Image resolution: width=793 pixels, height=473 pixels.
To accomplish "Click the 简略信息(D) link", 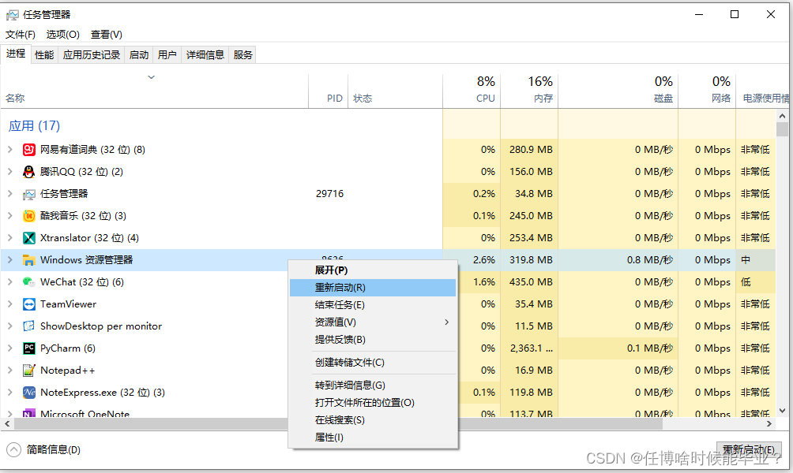I will coord(53,450).
